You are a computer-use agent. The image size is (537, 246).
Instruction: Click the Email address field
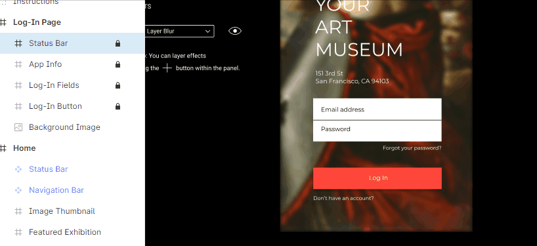click(x=377, y=109)
